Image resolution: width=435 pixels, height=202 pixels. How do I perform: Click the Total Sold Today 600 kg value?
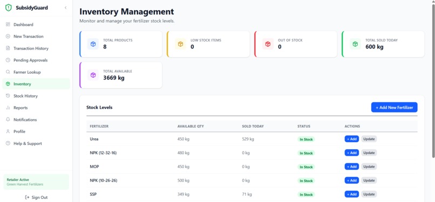tap(375, 47)
